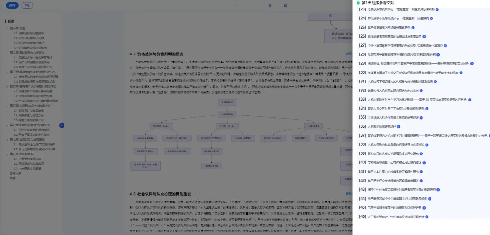Toggle the 第三章 chapter chevron in the outline
This screenshot has width=490, height=235.
[8, 72]
